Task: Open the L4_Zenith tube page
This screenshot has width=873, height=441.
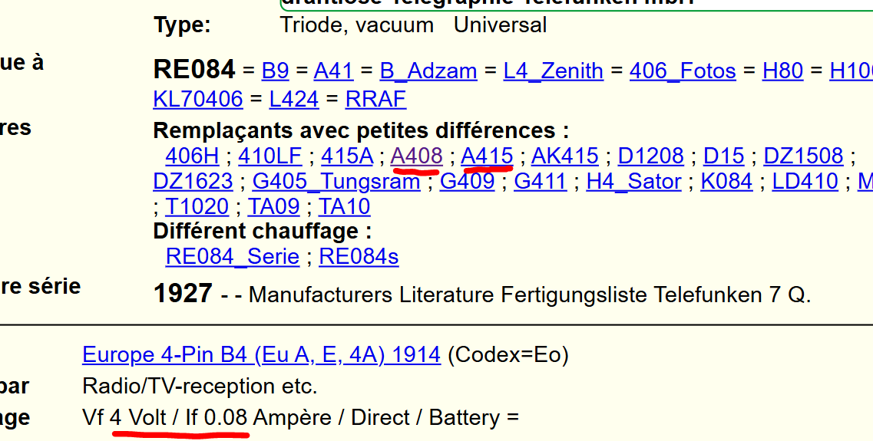Action: (x=554, y=71)
